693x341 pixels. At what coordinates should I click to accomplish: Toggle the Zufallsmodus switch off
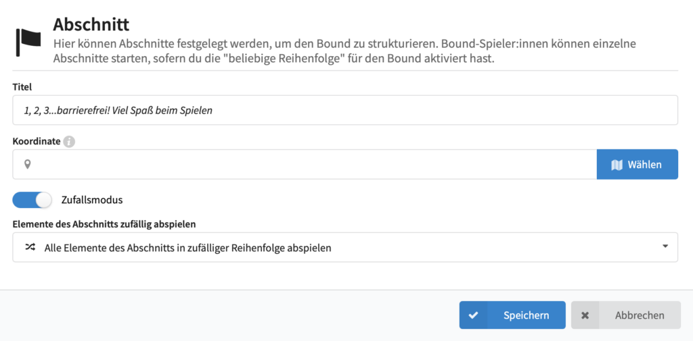[32, 200]
